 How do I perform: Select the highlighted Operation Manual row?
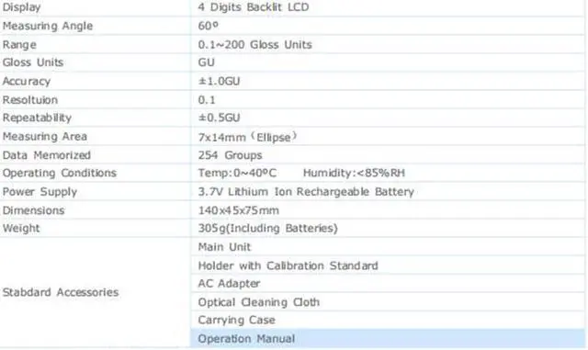pos(388,338)
